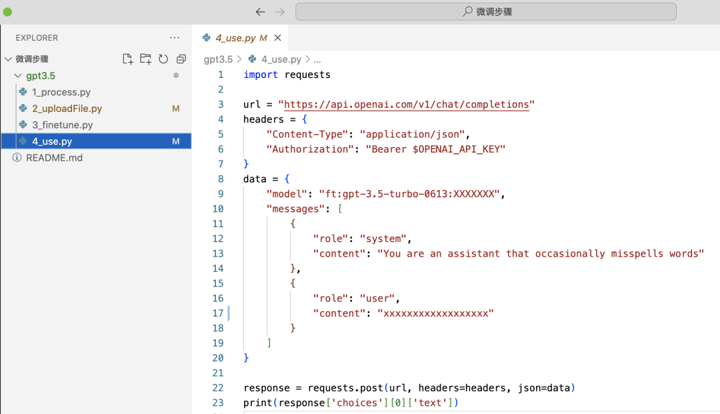This screenshot has width=720, height=414.
Task: Refresh the Explorer file tree
Action: click(163, 59)
